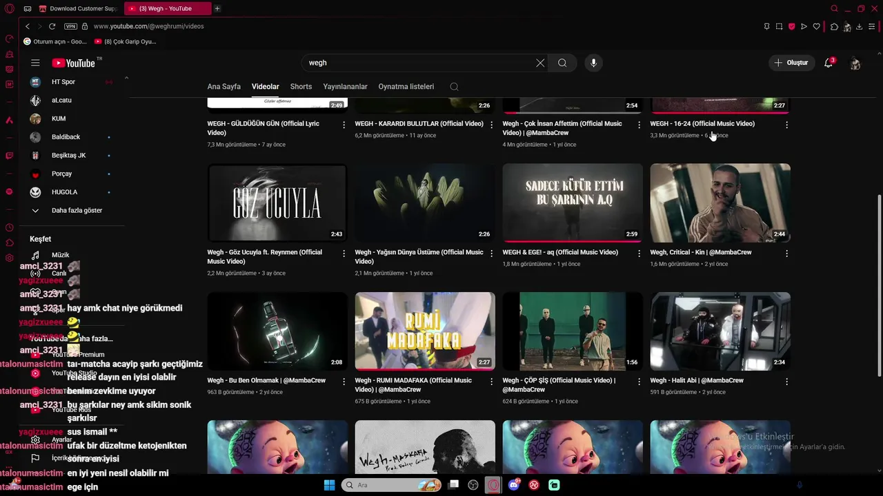Open Discord from the taskbar

tap(513, 485)
